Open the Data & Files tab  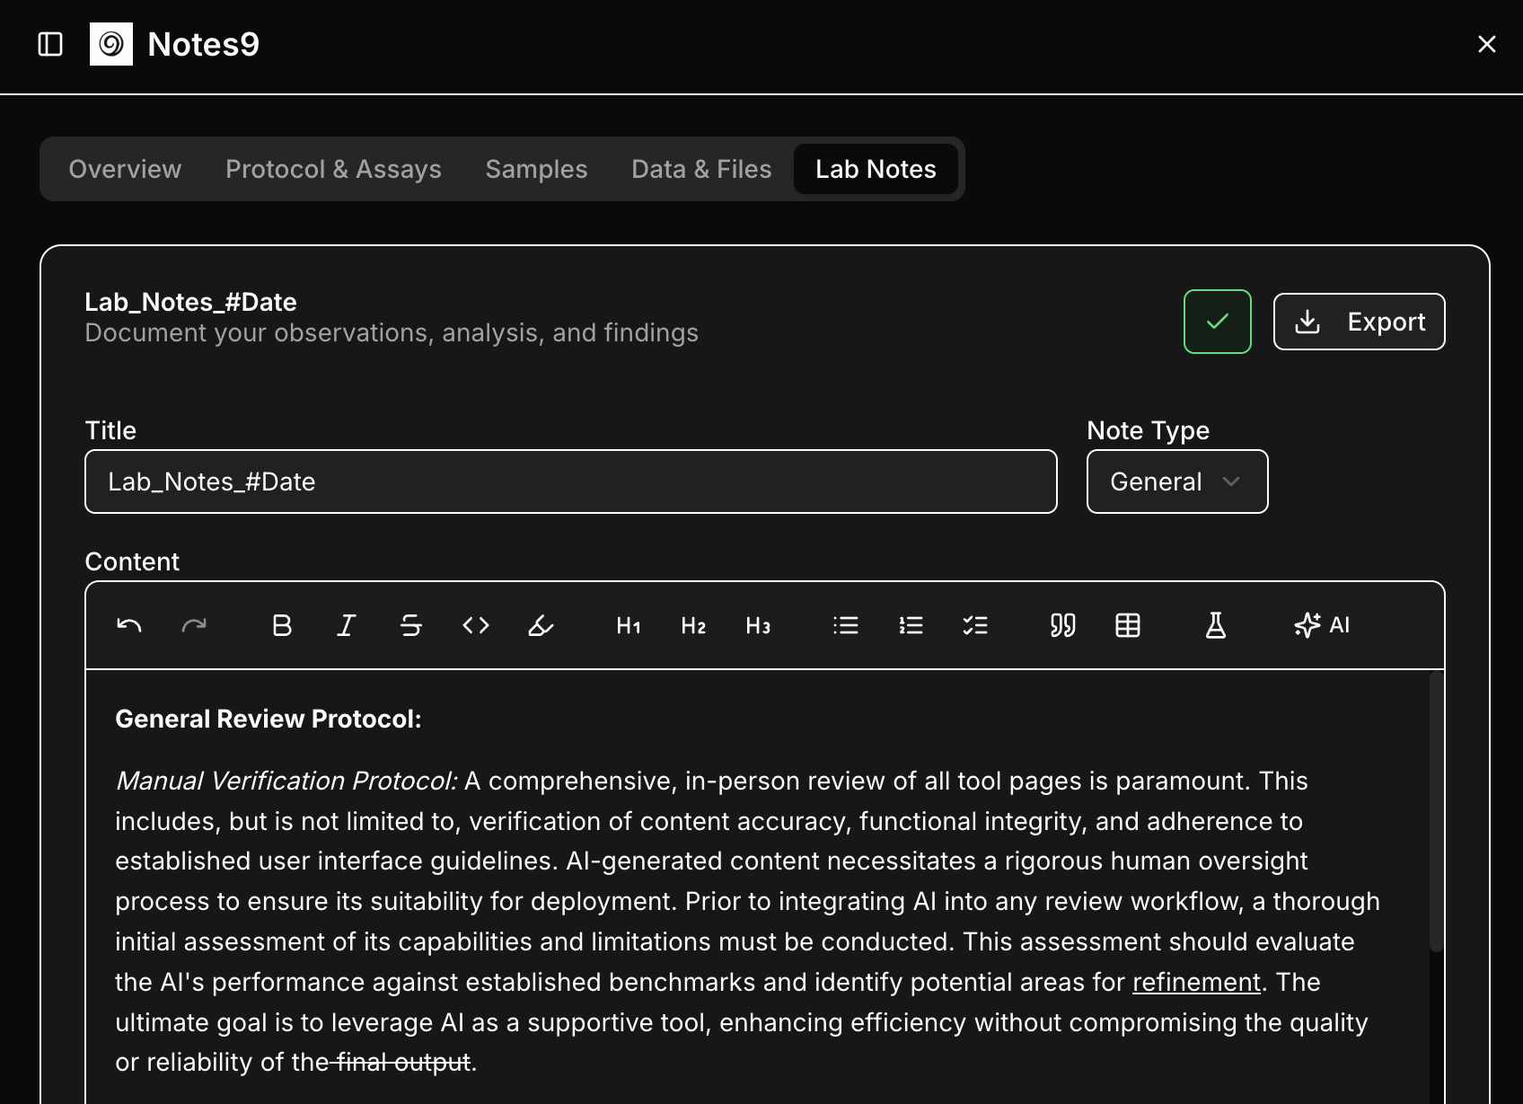tap(701, 169)
